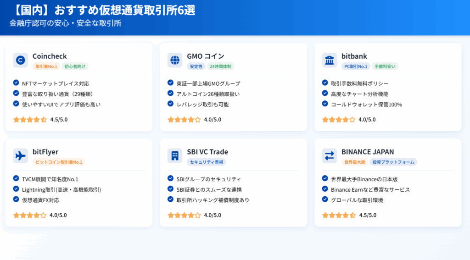Click the heading おすすめ仮想通貨取引所6選
The height and width of the screenshot is (260, 470).
tap(125, 10)
